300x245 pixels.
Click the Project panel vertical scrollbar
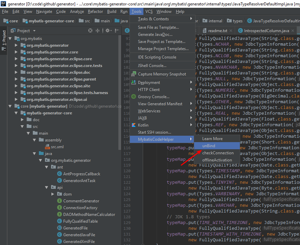pos(120,92)
